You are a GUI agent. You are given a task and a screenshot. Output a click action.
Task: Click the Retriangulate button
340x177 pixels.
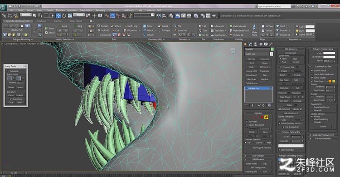pos(252,172)
